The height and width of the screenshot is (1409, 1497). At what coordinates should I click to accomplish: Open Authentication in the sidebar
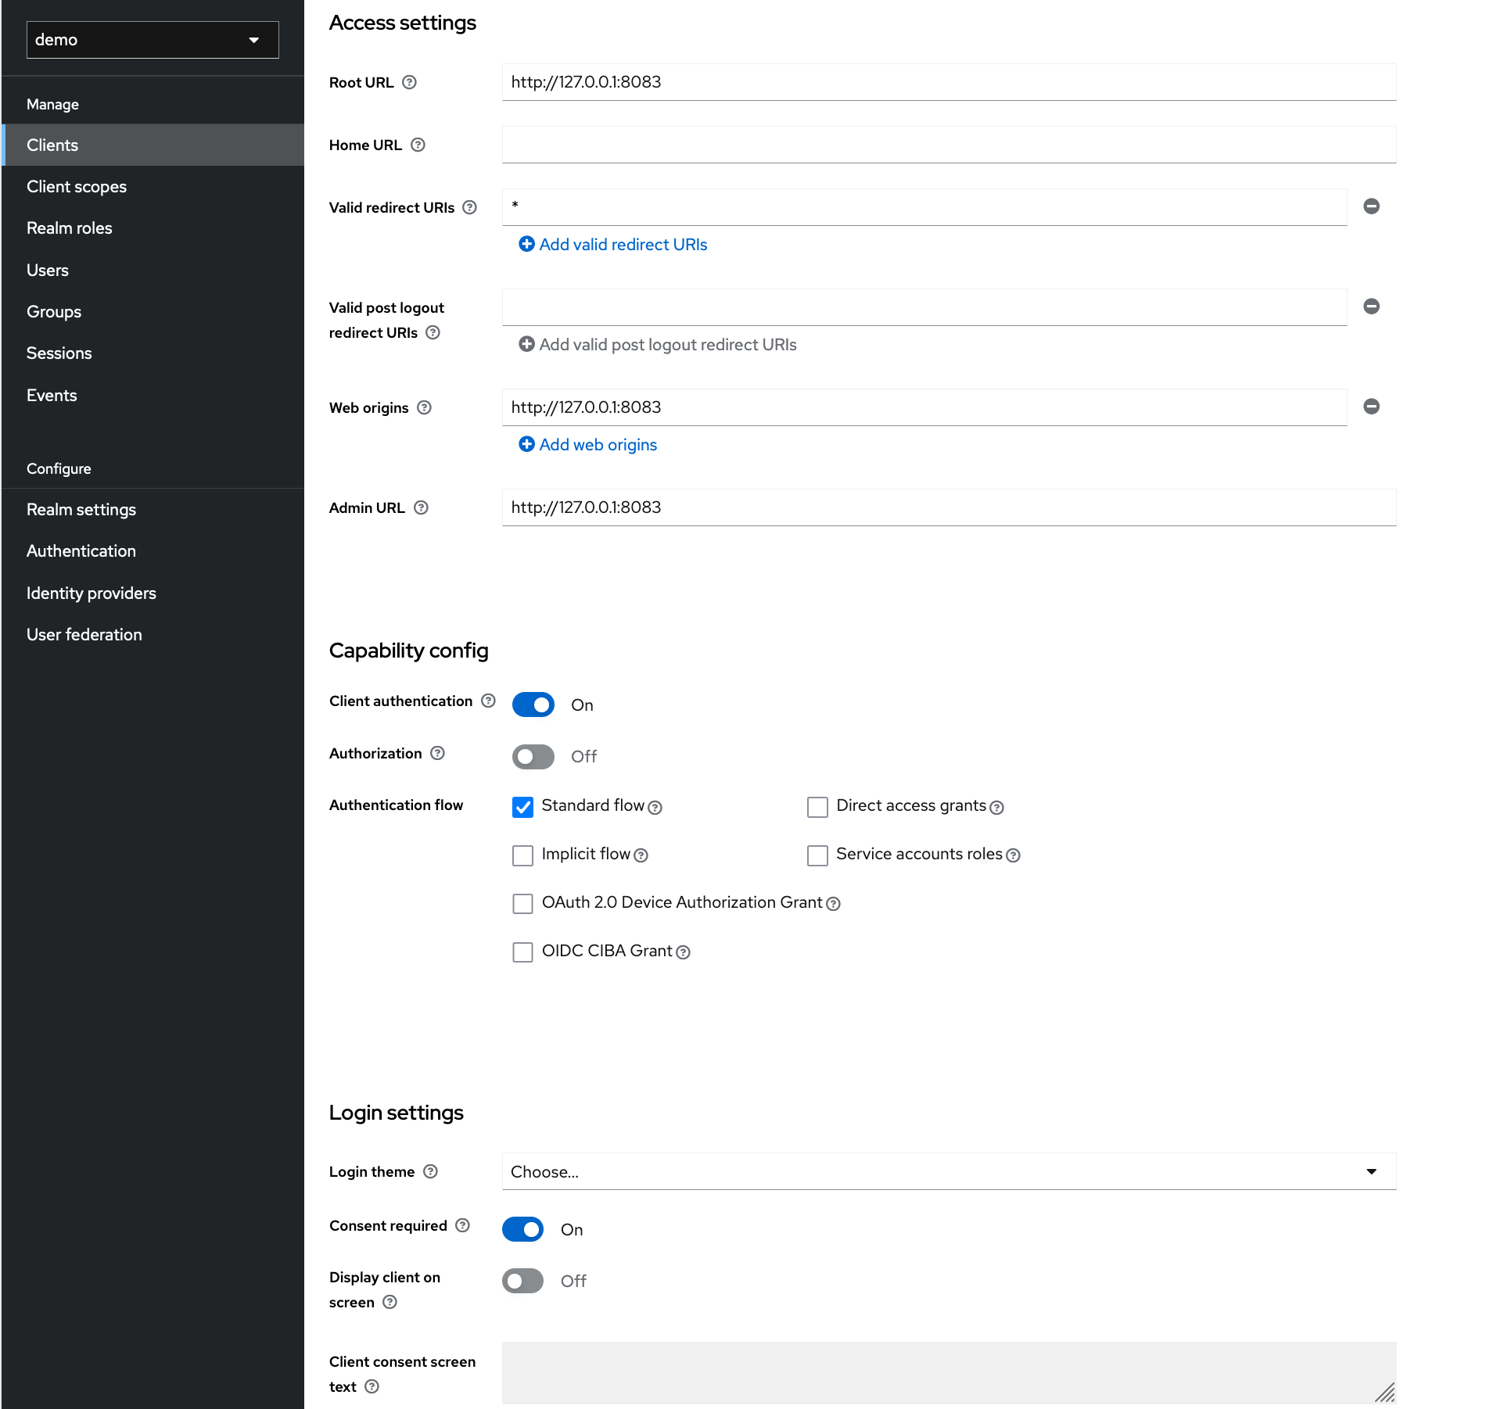point(153,551)
